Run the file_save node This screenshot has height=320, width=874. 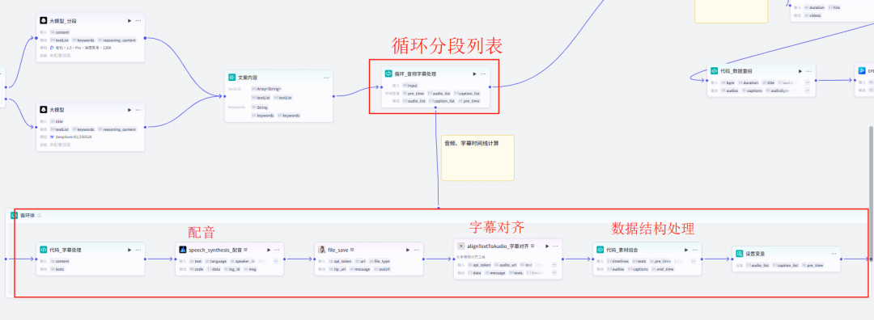click(x=408, y=250)
